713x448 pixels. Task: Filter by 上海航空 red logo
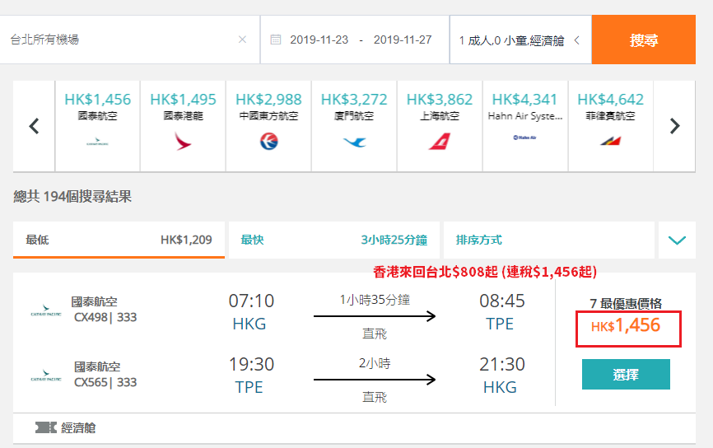440,141
